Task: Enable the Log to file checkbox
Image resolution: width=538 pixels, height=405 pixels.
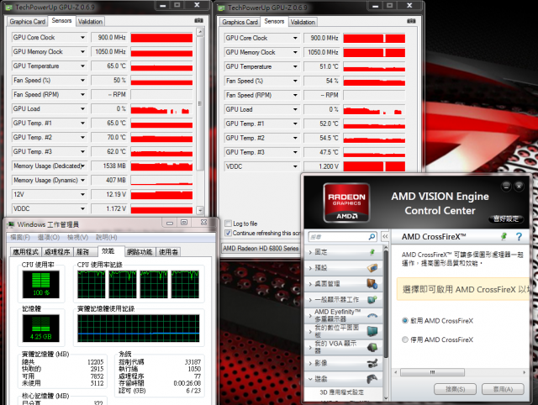Action: (228, 224)
